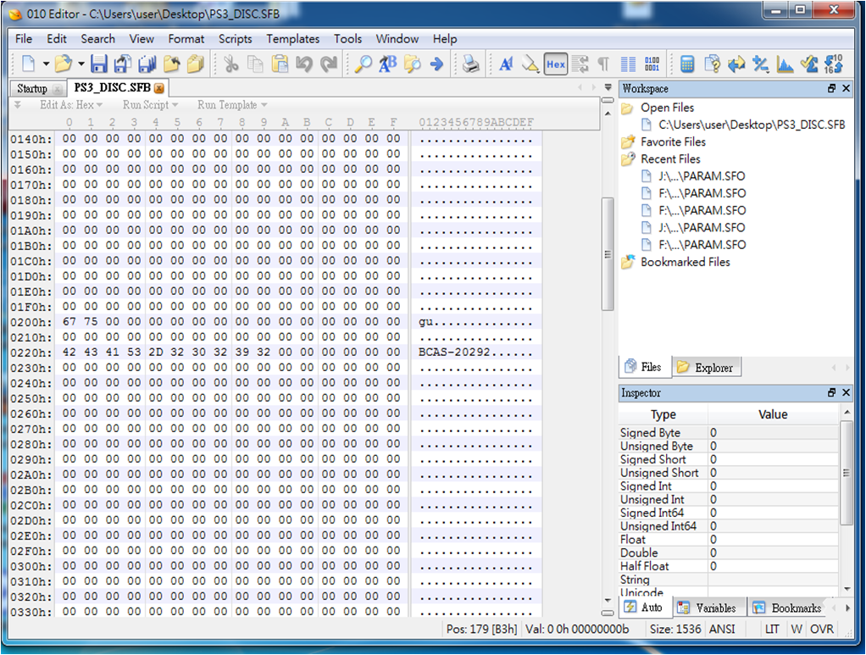Close the PS3_DISC.SFB tab
The image size is (866, 655).
159,88
